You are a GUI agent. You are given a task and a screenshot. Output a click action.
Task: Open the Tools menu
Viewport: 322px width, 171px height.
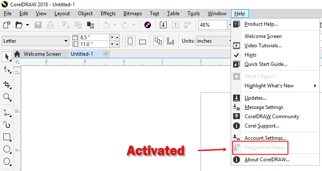coord(193,14)
